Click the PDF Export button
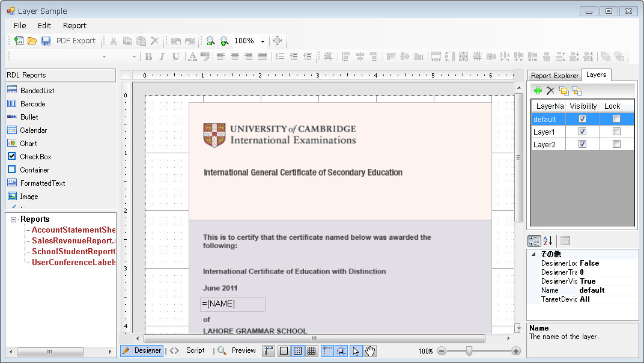This screenshot has width=644, height=363. coord(76,41)
